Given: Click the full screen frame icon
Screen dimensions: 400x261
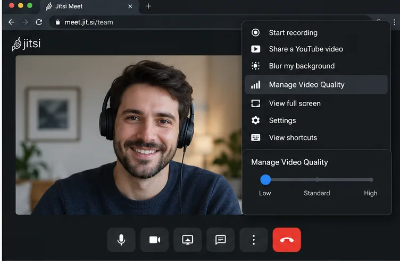Looking at the screenshot, I should point(255,103).
